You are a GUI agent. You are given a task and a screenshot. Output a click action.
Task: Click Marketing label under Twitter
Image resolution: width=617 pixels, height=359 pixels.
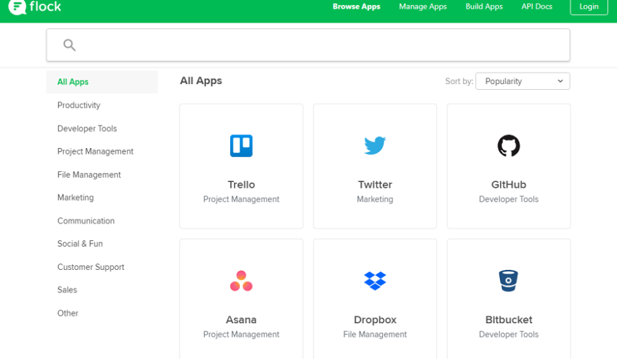(375, 199)
